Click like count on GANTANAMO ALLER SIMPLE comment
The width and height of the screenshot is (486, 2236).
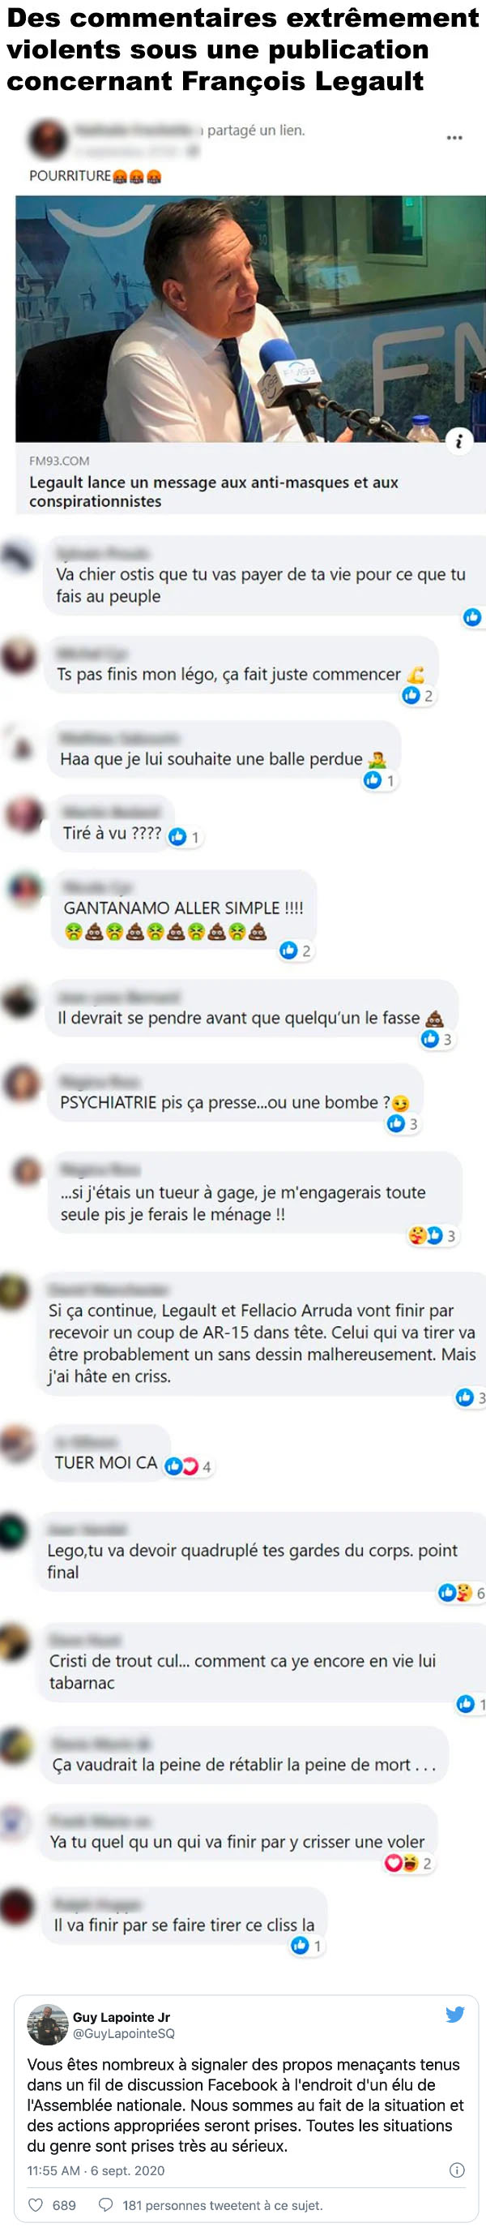coord(295,951)
